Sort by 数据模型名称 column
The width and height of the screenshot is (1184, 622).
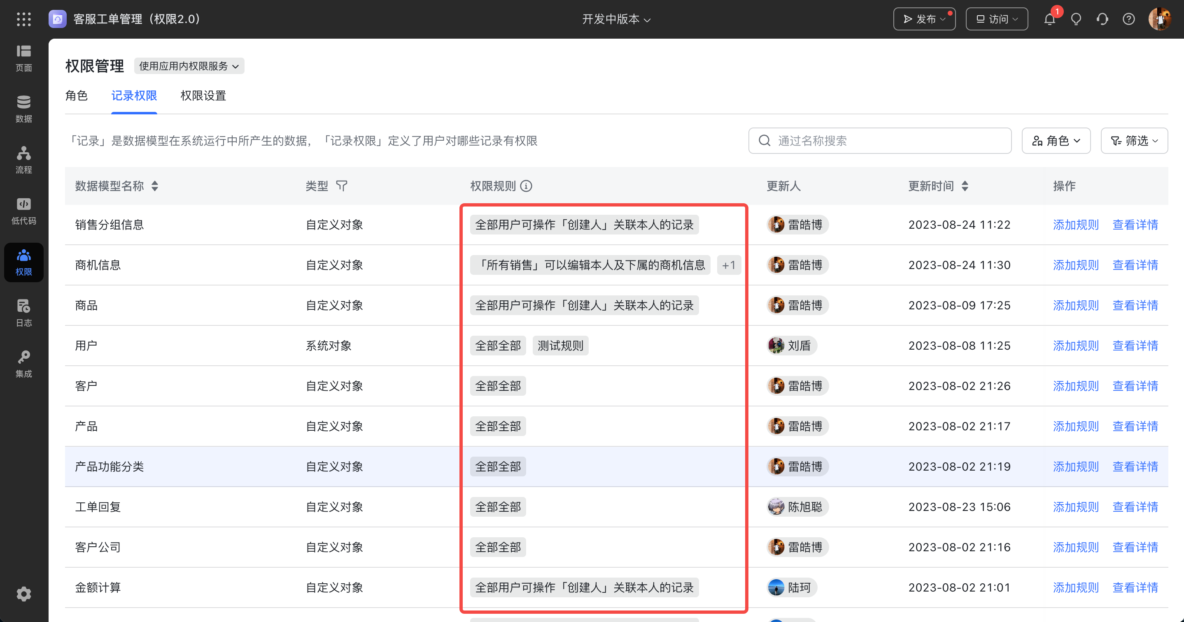coord(155,186)
